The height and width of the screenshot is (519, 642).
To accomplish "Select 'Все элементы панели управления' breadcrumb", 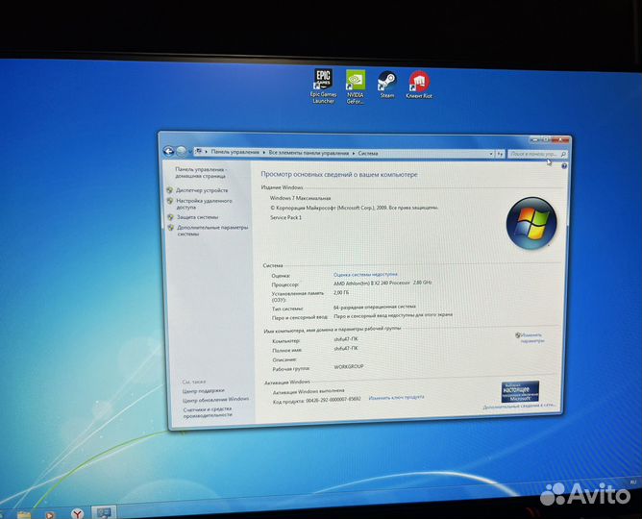I will click(309, 153).
